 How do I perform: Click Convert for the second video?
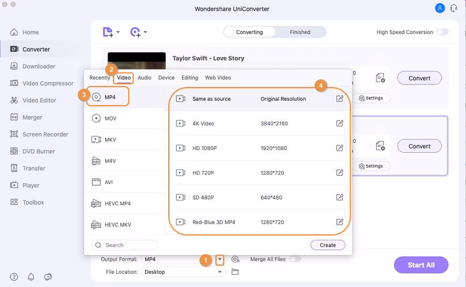(419, 146)
